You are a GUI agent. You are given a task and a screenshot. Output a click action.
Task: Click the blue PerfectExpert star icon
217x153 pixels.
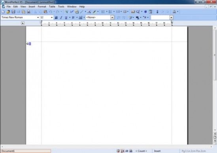[145, 12]
